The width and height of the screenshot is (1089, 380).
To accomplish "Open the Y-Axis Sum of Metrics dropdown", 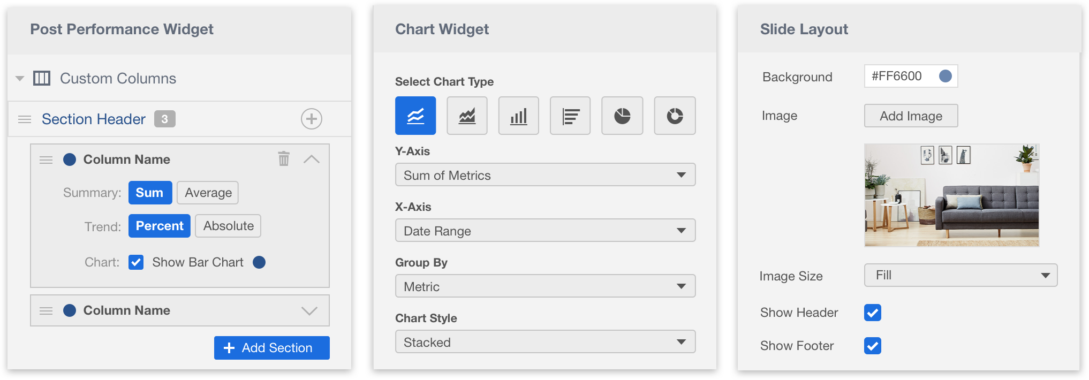I will coord(545,175).
